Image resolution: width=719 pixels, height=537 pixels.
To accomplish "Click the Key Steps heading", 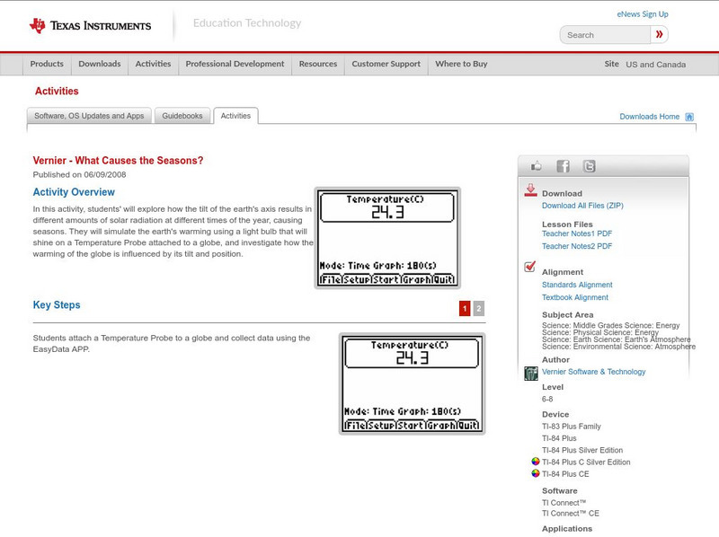I will pyautogui.click(x=57, y=304).
